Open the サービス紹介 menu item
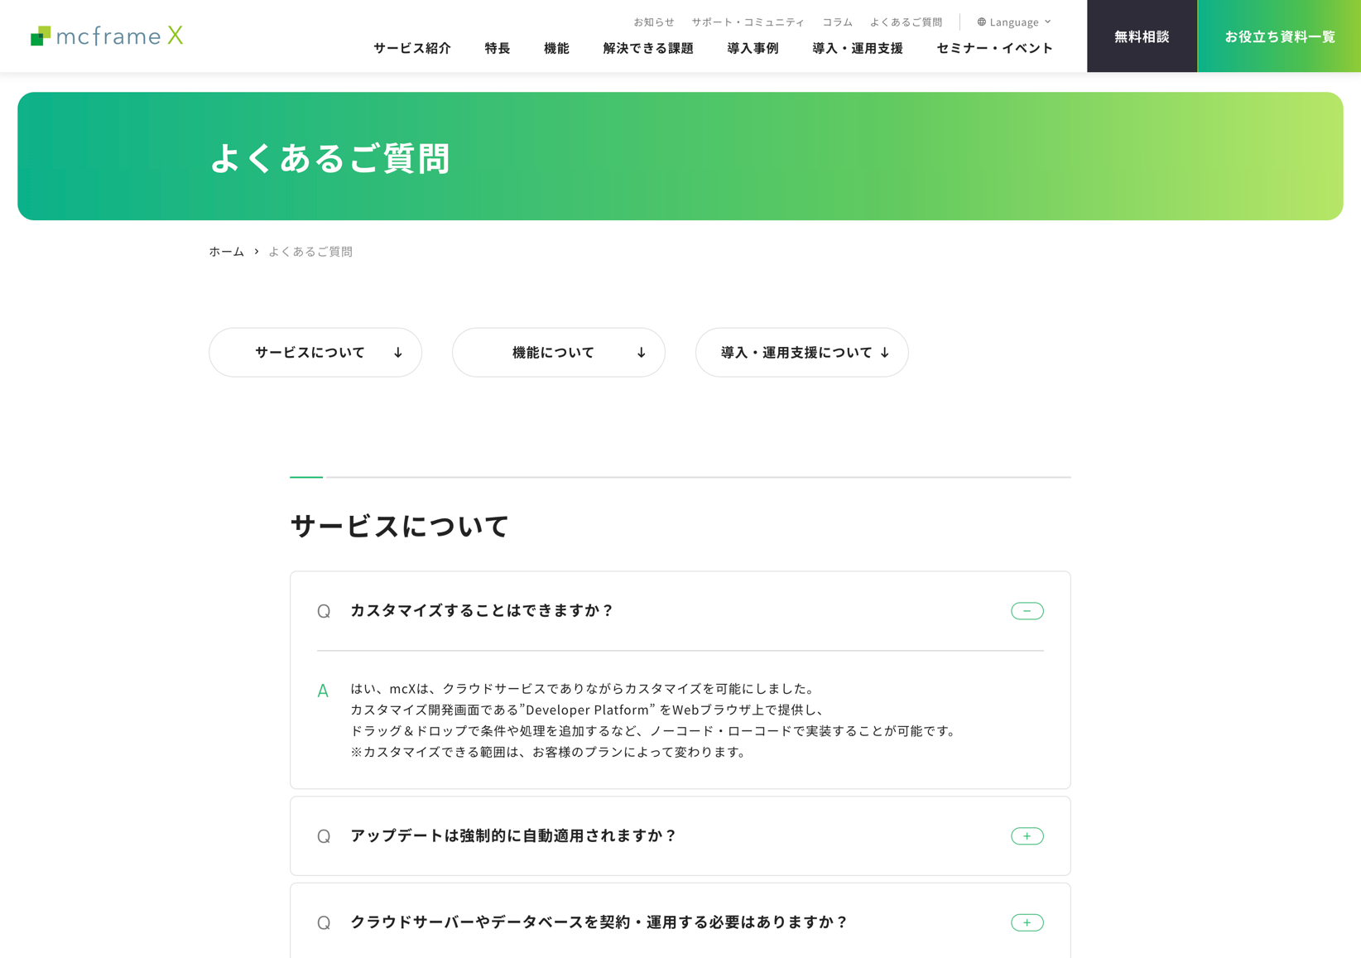 click(412, 48)
